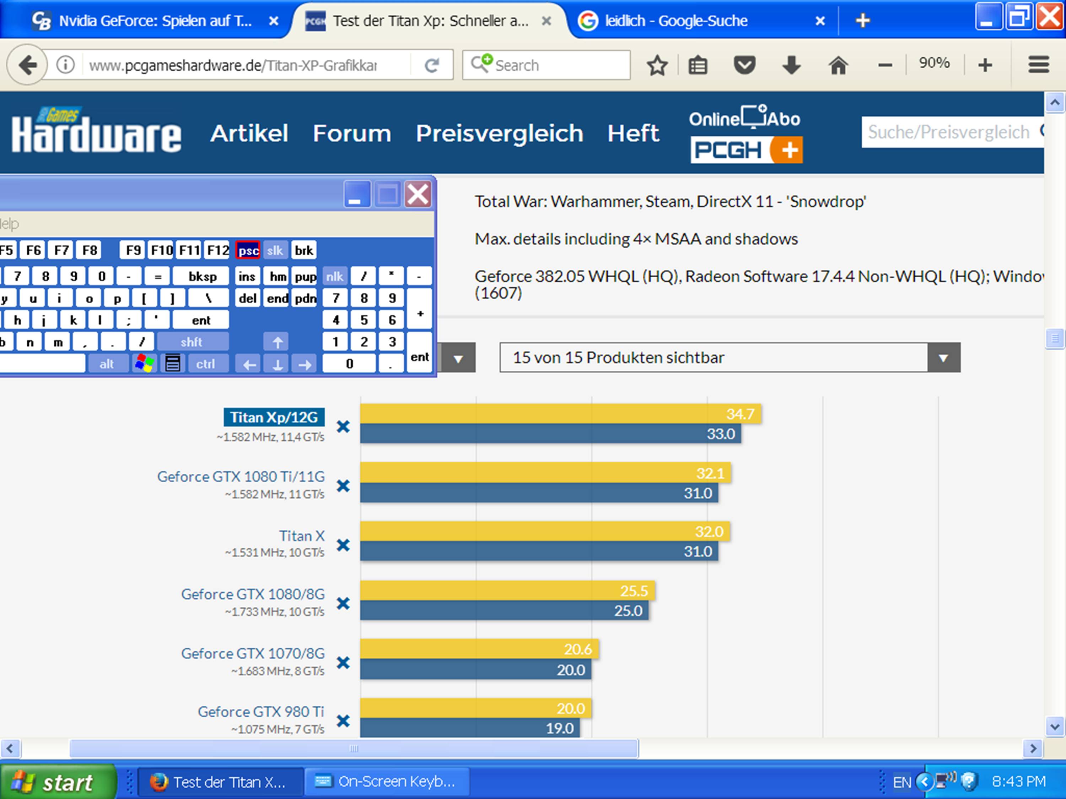1066x799 pixels.
Task: Open the Preisvergleich menu item
Action: [x=499, y=134]
